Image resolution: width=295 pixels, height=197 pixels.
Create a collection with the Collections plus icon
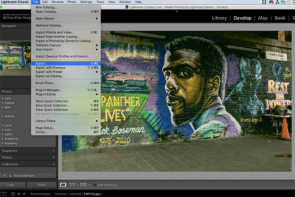click(x=54, y=164)
